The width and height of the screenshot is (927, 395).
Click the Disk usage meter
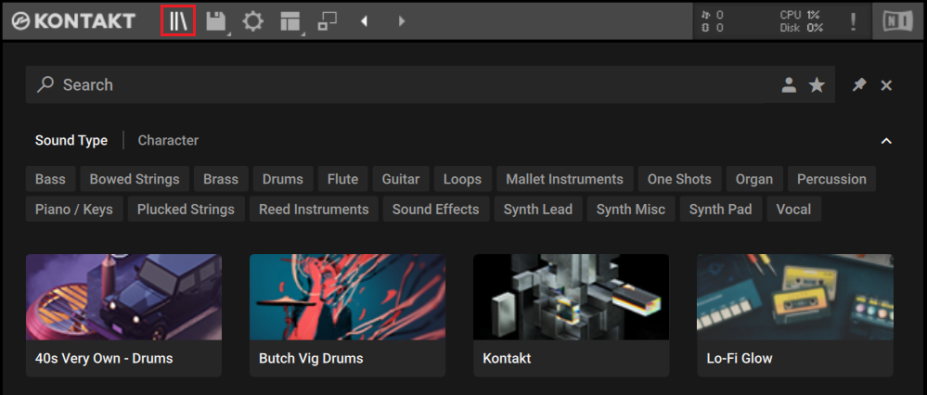pyautogui.click(x=801, y=28)
